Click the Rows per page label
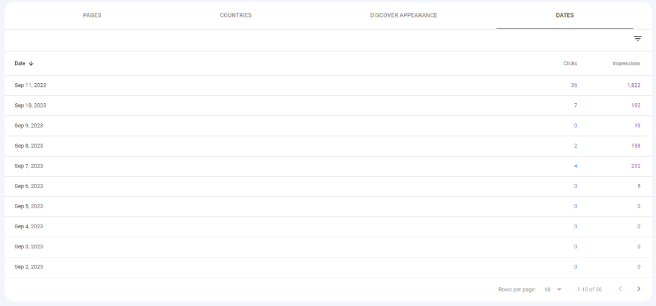The height and width of the screenshot is (306, 656). [x=517, y=289]
